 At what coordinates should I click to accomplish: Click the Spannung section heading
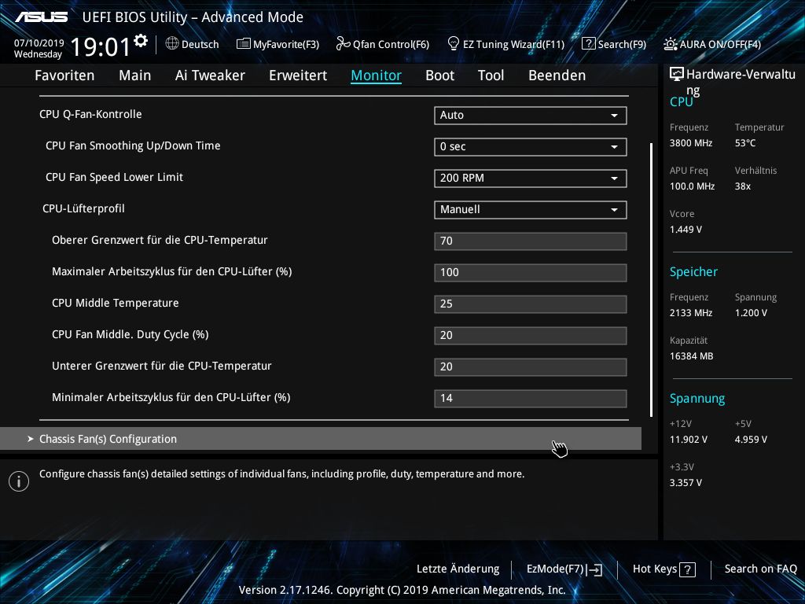(x=697, y=399)
